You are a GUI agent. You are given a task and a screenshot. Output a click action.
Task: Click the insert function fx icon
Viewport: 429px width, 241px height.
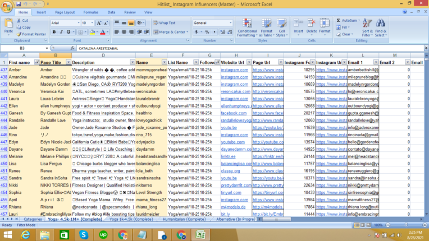pyautogui.click(x=72, y=48)
